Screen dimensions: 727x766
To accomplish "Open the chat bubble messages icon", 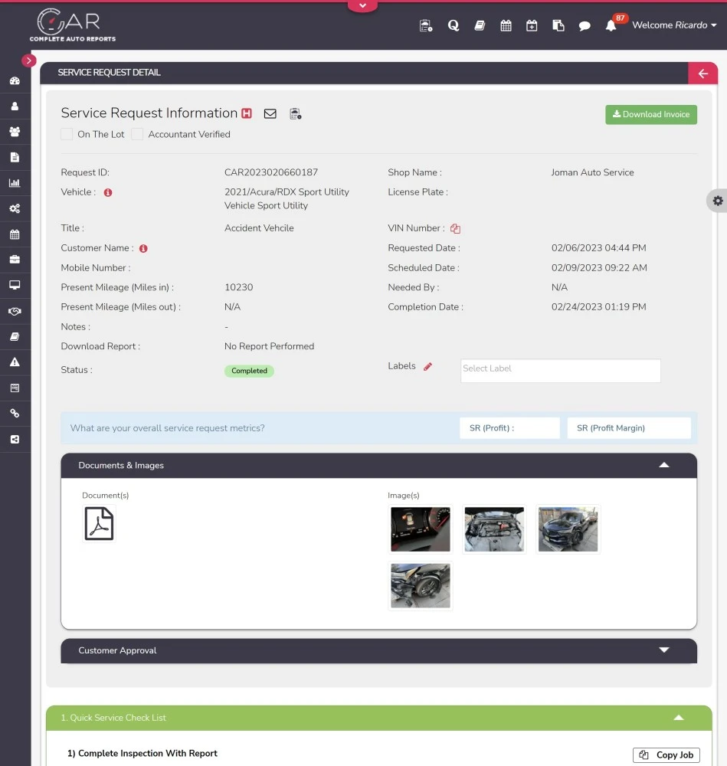I will pos(585,26).
